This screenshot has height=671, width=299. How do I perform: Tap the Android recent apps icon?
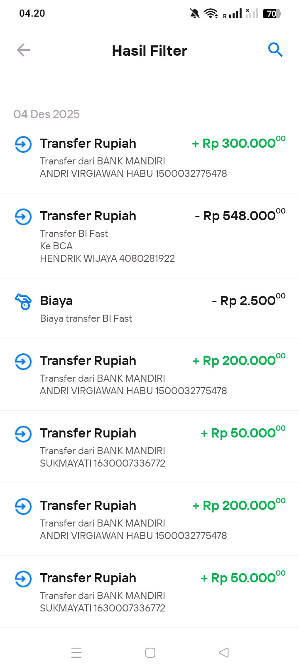[x=76, y=652]
